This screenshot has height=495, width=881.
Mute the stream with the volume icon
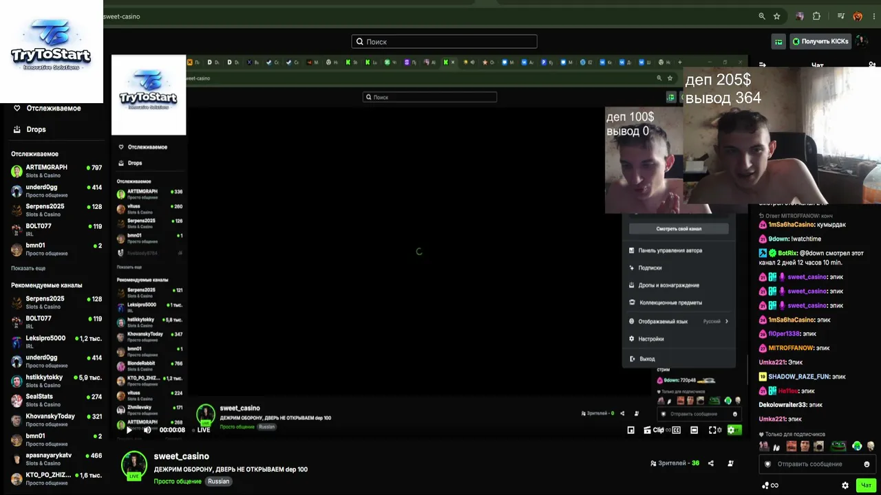[147, 430]
